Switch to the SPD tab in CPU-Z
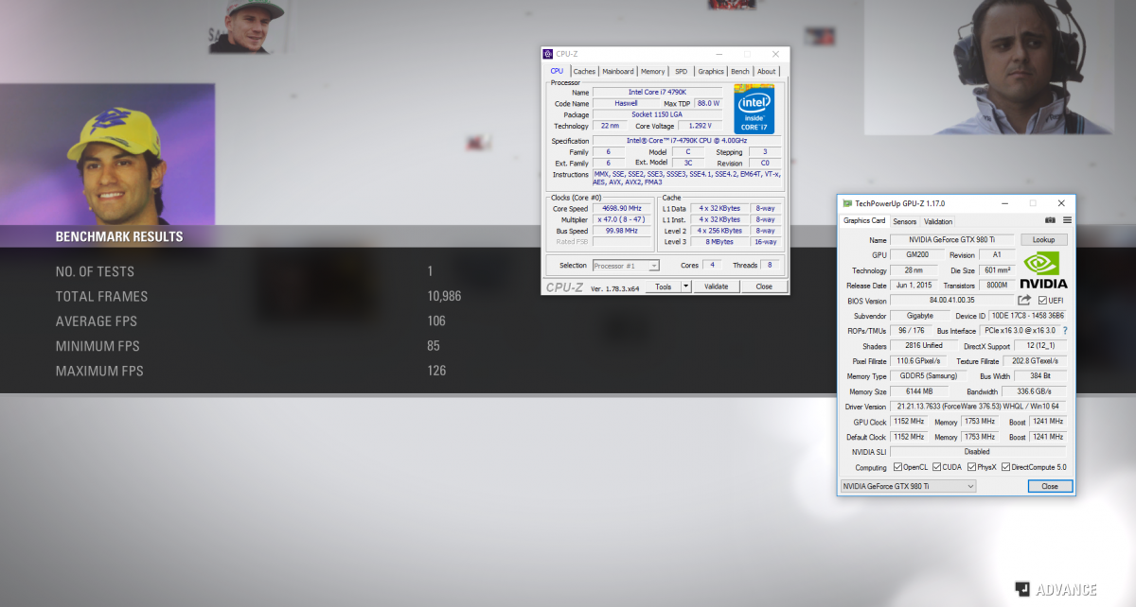 pos(681,71)
